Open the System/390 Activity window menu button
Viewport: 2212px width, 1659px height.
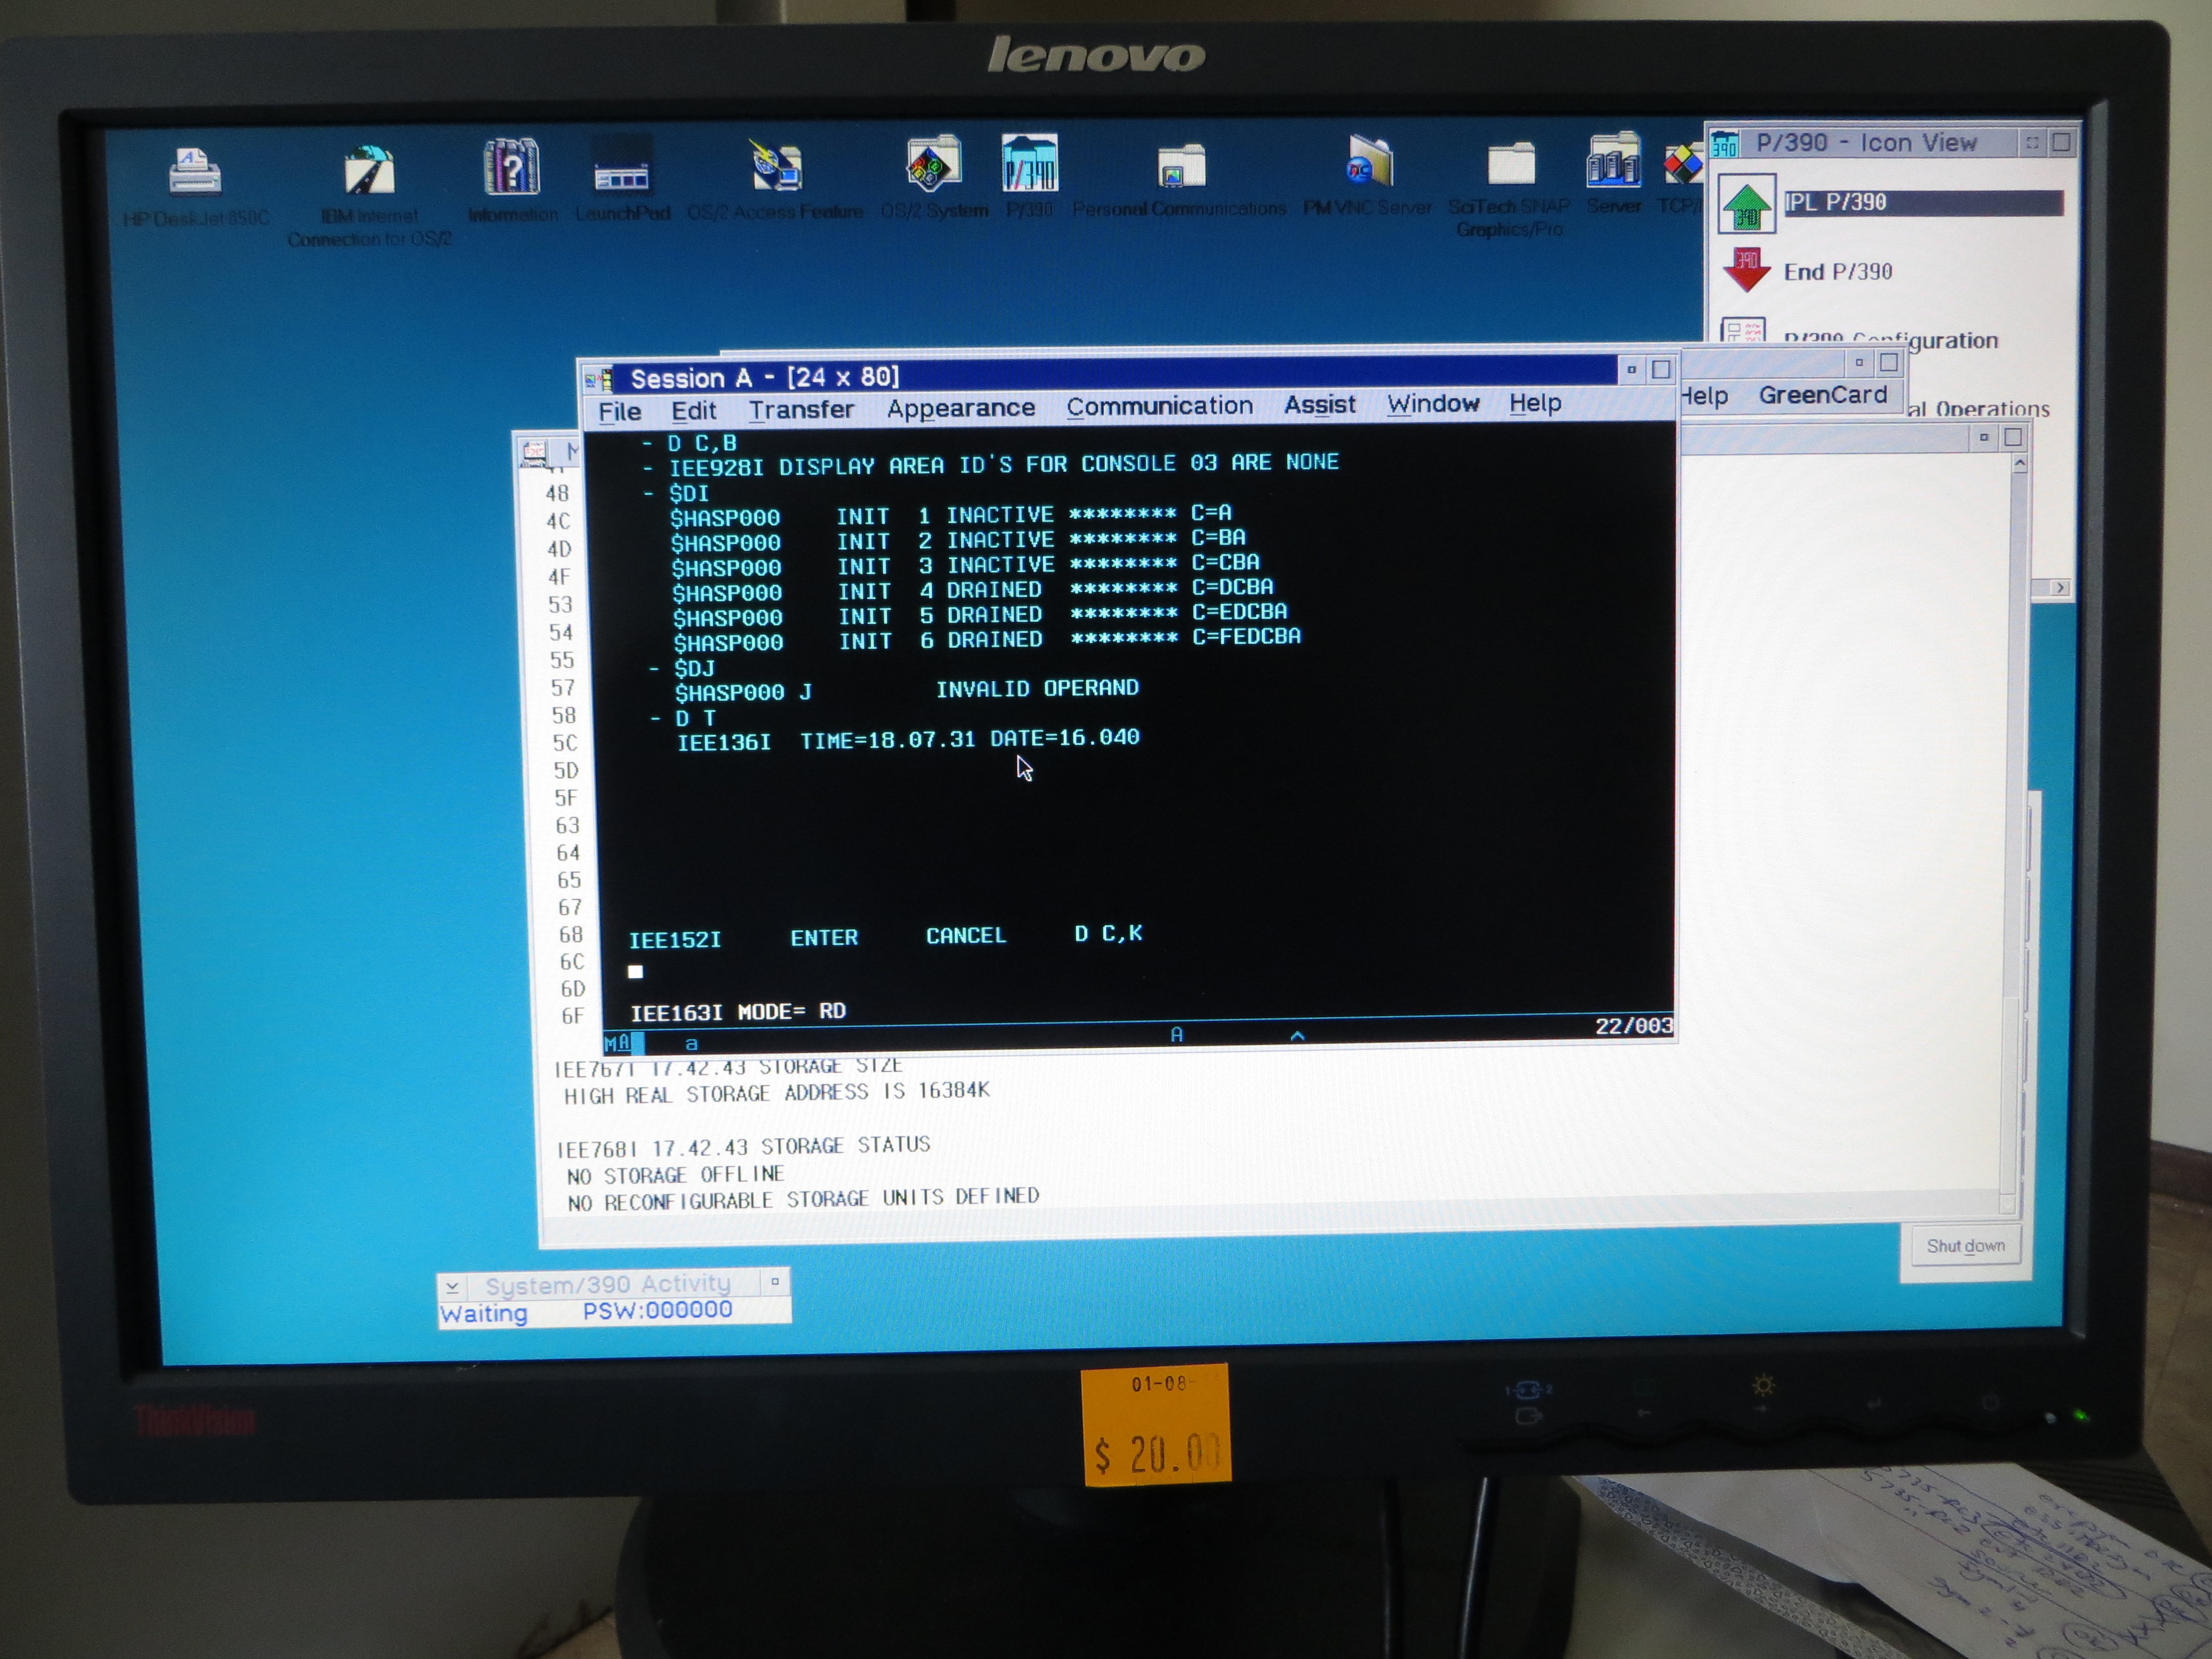(x=452, y=1286)
